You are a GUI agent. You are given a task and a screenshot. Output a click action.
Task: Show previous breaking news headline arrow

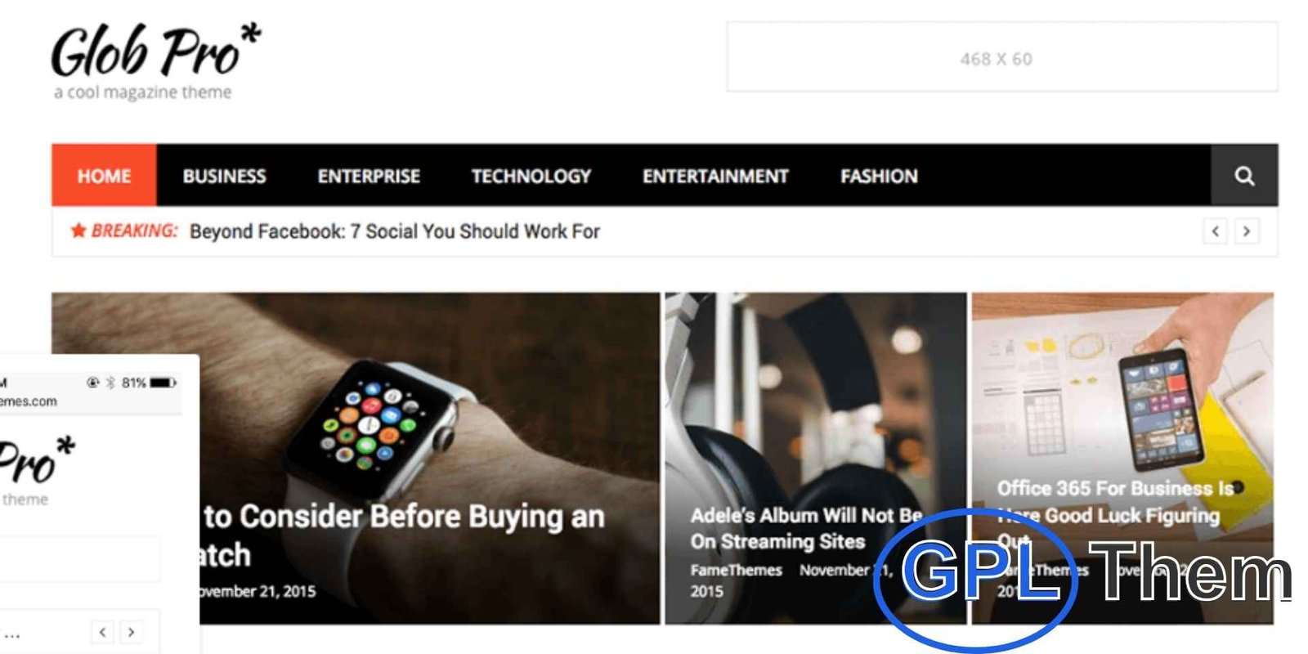1215,231
